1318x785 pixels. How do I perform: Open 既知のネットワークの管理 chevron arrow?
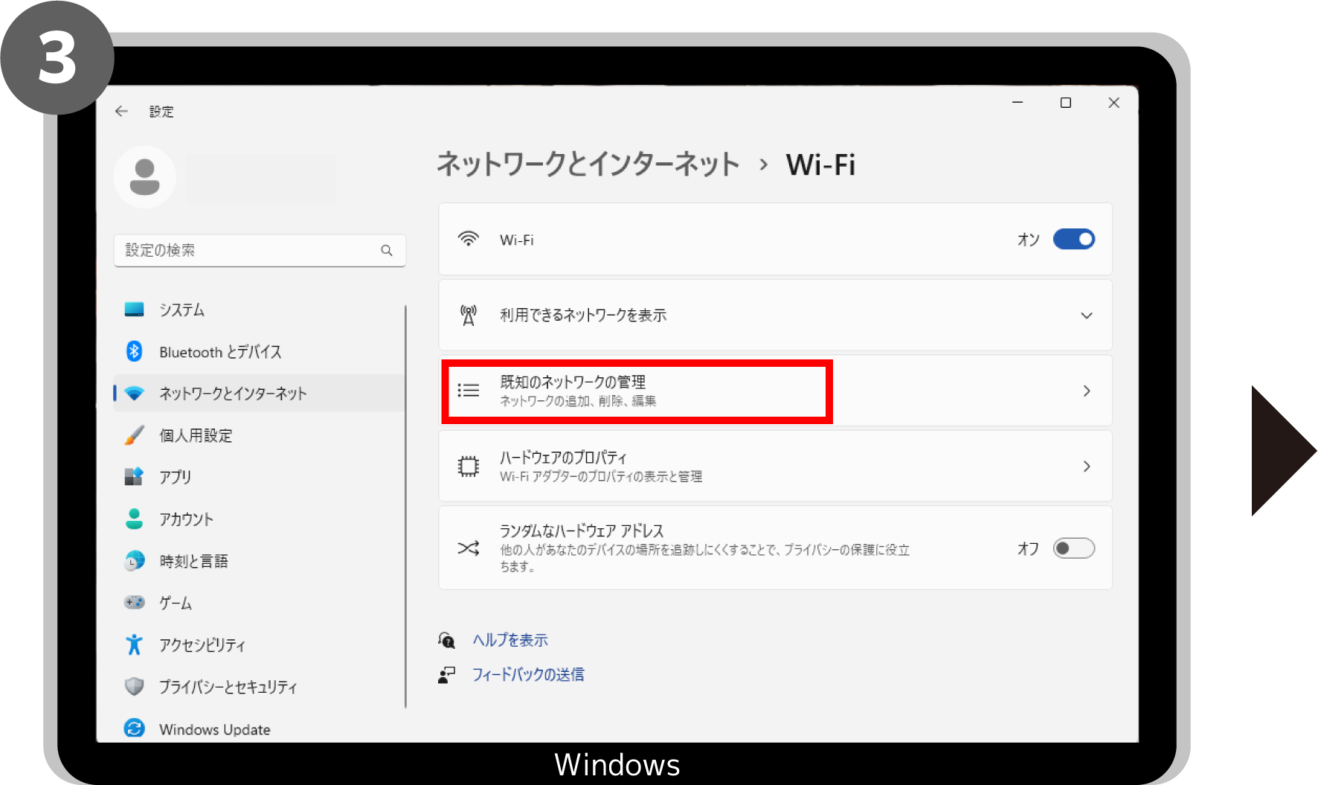tap(1086, 391)
